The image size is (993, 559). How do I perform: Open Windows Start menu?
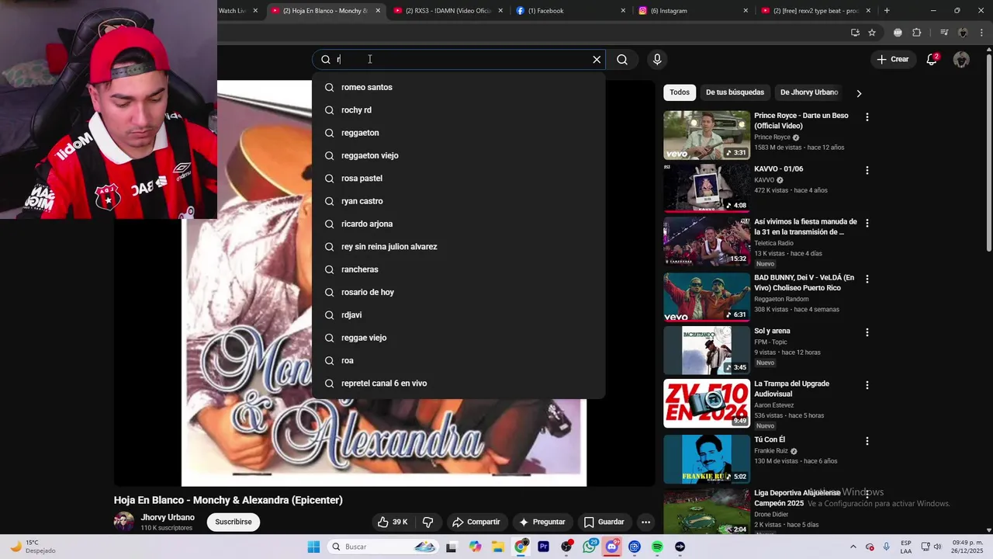313,547
